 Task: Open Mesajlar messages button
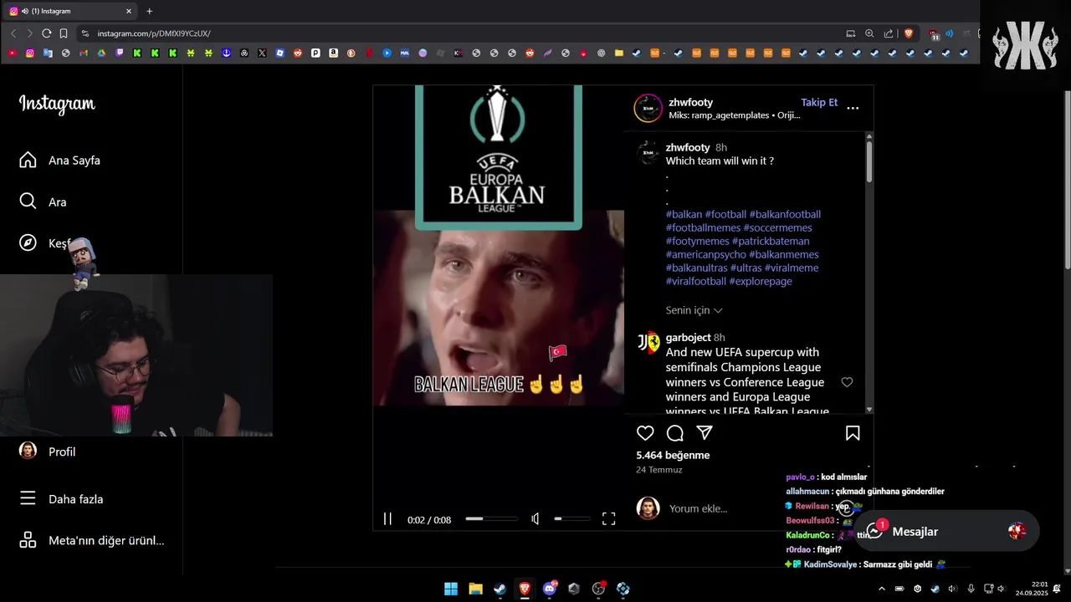(946, 532)
